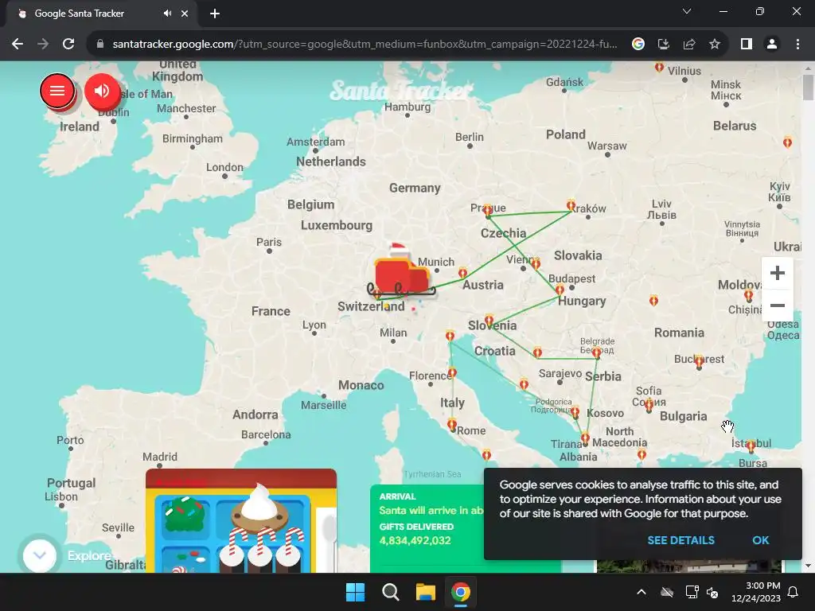Toggle the browser side panel
The width and height of the screenshot is (815, 611).
pyautogui.click(x=747, y=45)
